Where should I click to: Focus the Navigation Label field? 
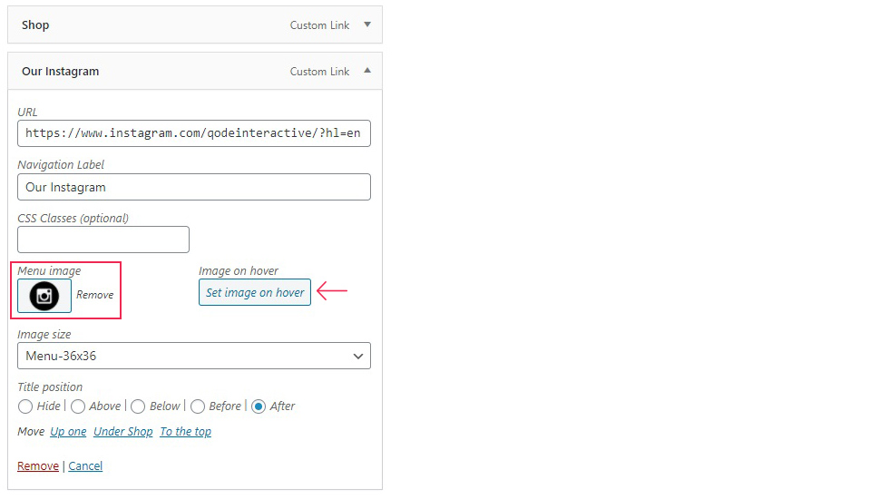point(194,187)
